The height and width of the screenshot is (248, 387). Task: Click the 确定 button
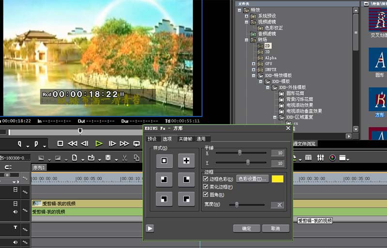pos(247,229)
